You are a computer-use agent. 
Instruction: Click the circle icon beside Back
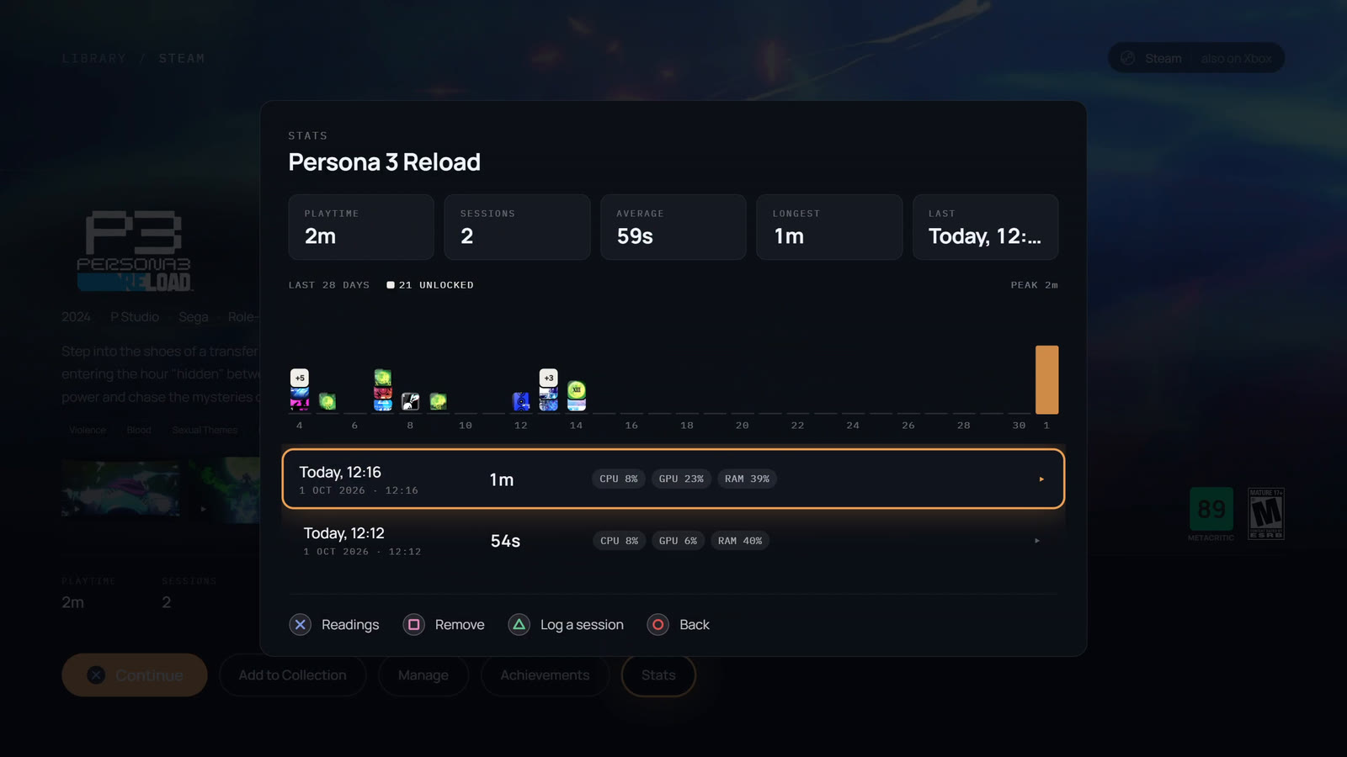coord(658,624)
